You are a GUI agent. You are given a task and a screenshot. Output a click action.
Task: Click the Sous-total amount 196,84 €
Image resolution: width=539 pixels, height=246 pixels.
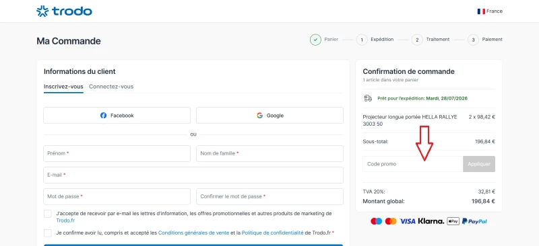[x=484, y=141]
